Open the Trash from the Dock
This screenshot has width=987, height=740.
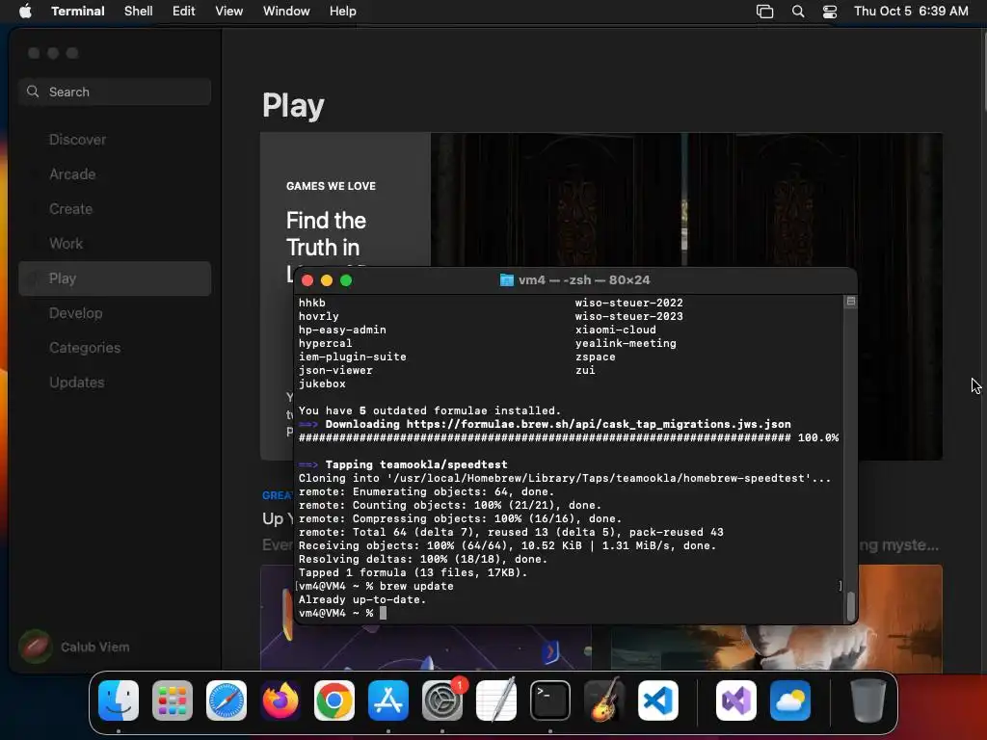(x=868, y=700)
